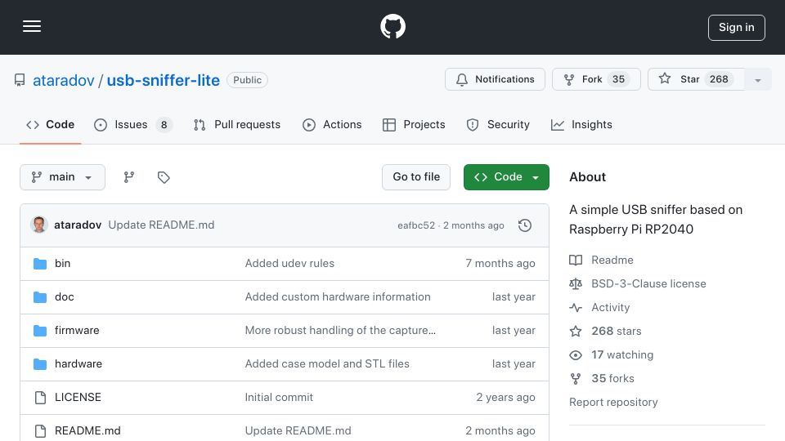Click ataradov's avatar in latest commit row
The width and height of the screenshot is (785, 441).
point(39,225)
